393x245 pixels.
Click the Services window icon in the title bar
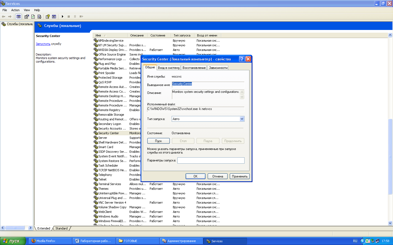click(x=3, y=4)
